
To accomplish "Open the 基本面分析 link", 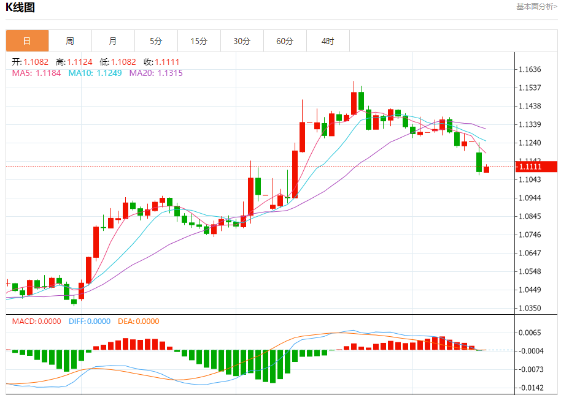I will click(536, 7).
